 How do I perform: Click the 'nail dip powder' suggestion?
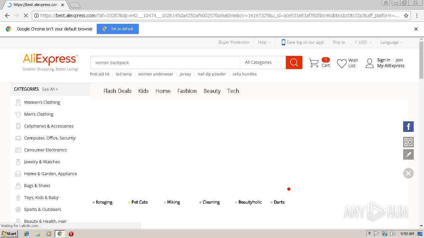[x=212, y=74]
